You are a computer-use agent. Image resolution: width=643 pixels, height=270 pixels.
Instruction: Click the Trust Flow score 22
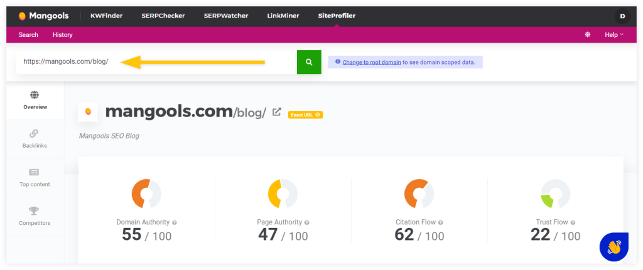[x=541, y=235]
